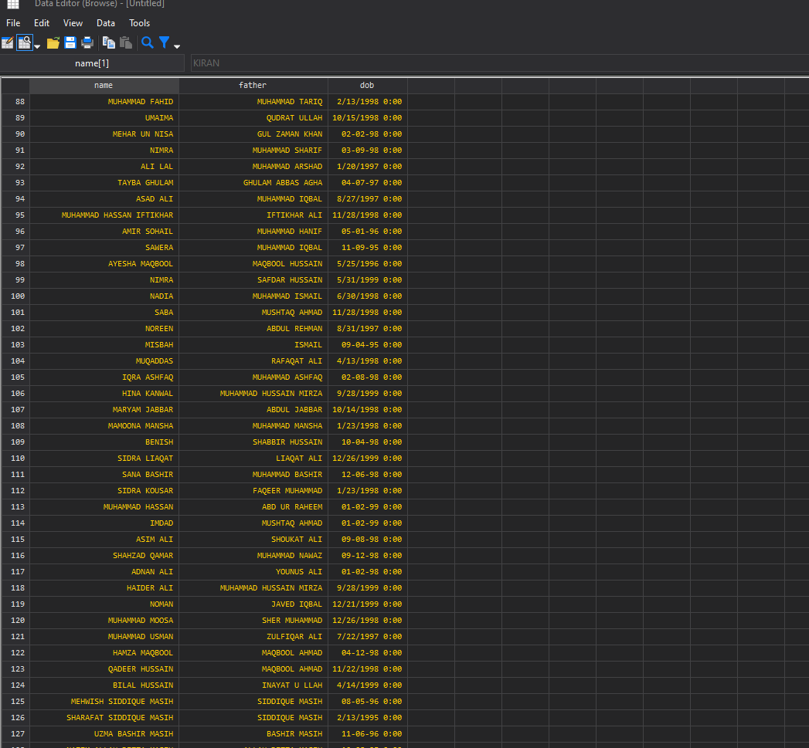809x748 pixels.
Task: Click the cell MUHAMMAD MOOSA
Action: pos(104,620)
